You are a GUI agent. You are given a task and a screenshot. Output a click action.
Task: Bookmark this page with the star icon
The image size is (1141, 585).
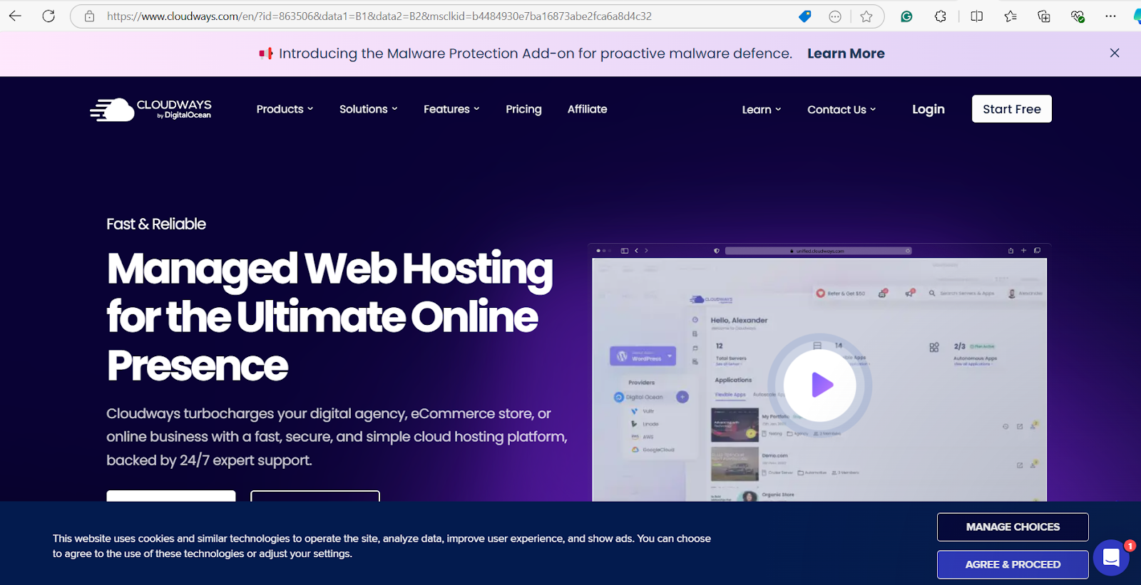click(x=866, y=16)
